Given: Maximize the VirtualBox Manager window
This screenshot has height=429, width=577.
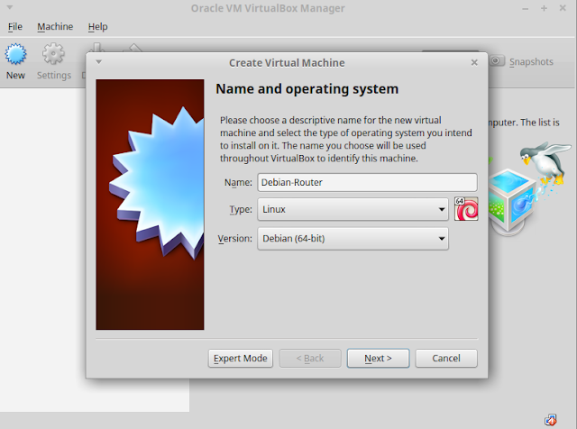Looking at the screenshot, I should [544, 8].
